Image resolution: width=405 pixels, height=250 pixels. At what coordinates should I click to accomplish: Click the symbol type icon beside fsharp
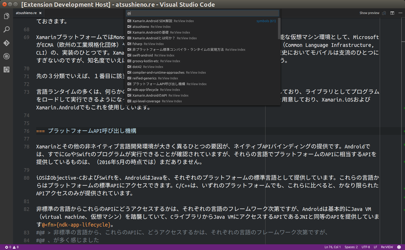point(129,44)
